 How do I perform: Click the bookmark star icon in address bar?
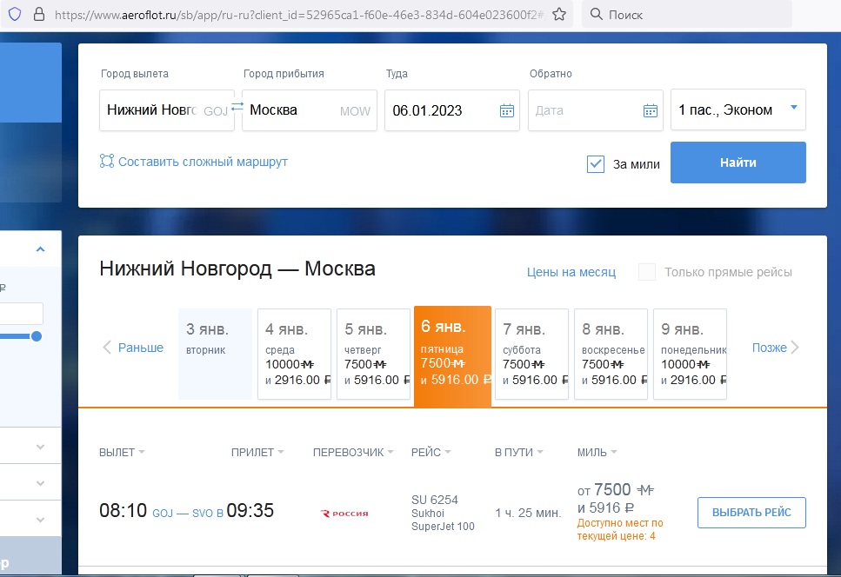pos(559,15)
